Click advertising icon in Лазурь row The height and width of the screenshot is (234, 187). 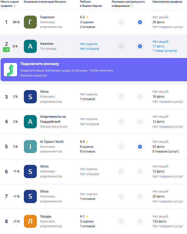coord(121,221)
